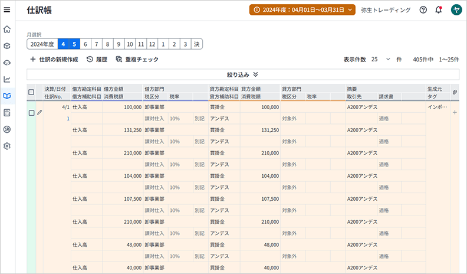Open the settings gear in sidebar
This screenshot has width=467, height=274.
click(x=7, y=145)
